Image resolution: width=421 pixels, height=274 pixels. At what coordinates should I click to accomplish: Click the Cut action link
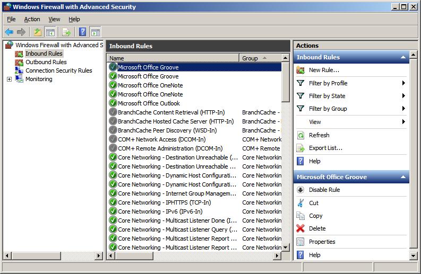314,203
